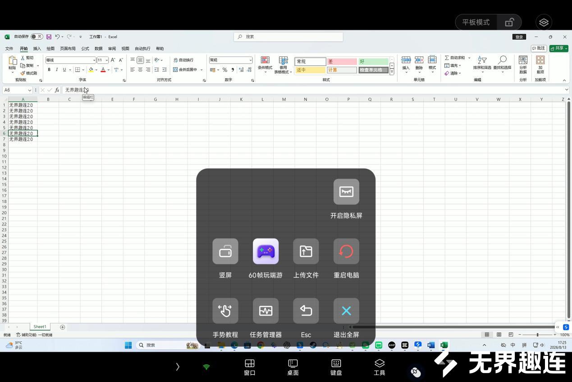Expand the Name Box dropdown for A6
572x382 pixels.
tap(30, 90)
